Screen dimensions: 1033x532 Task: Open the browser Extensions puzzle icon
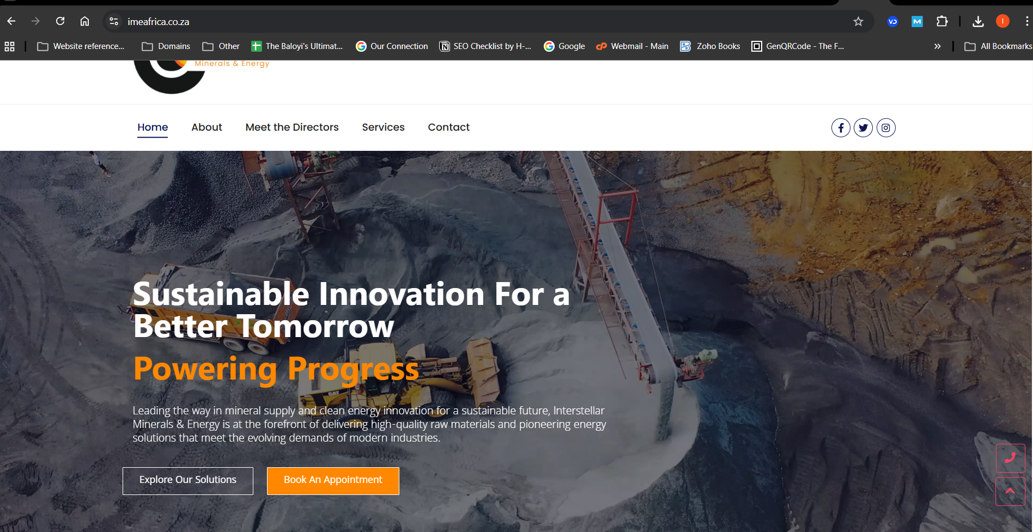click(x=942, y=22)
